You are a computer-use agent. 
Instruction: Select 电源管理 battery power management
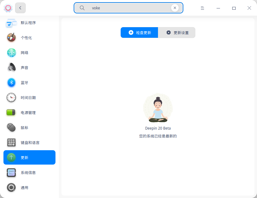pyautogui.click(x=29, y=112)
